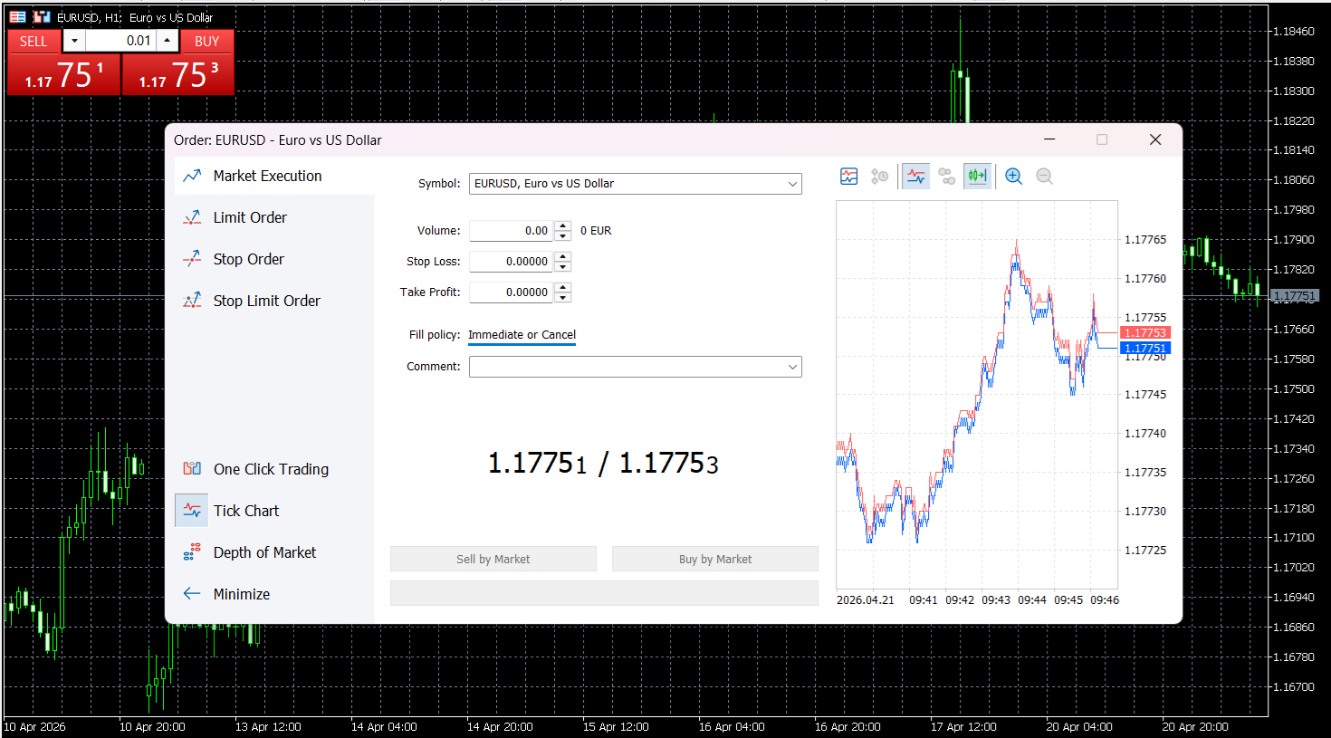Image resolution: width=1331 pixels, height=738 pixels.
Task: Toggle the Tick Chart sidebar option
Action: click(274, 511)
